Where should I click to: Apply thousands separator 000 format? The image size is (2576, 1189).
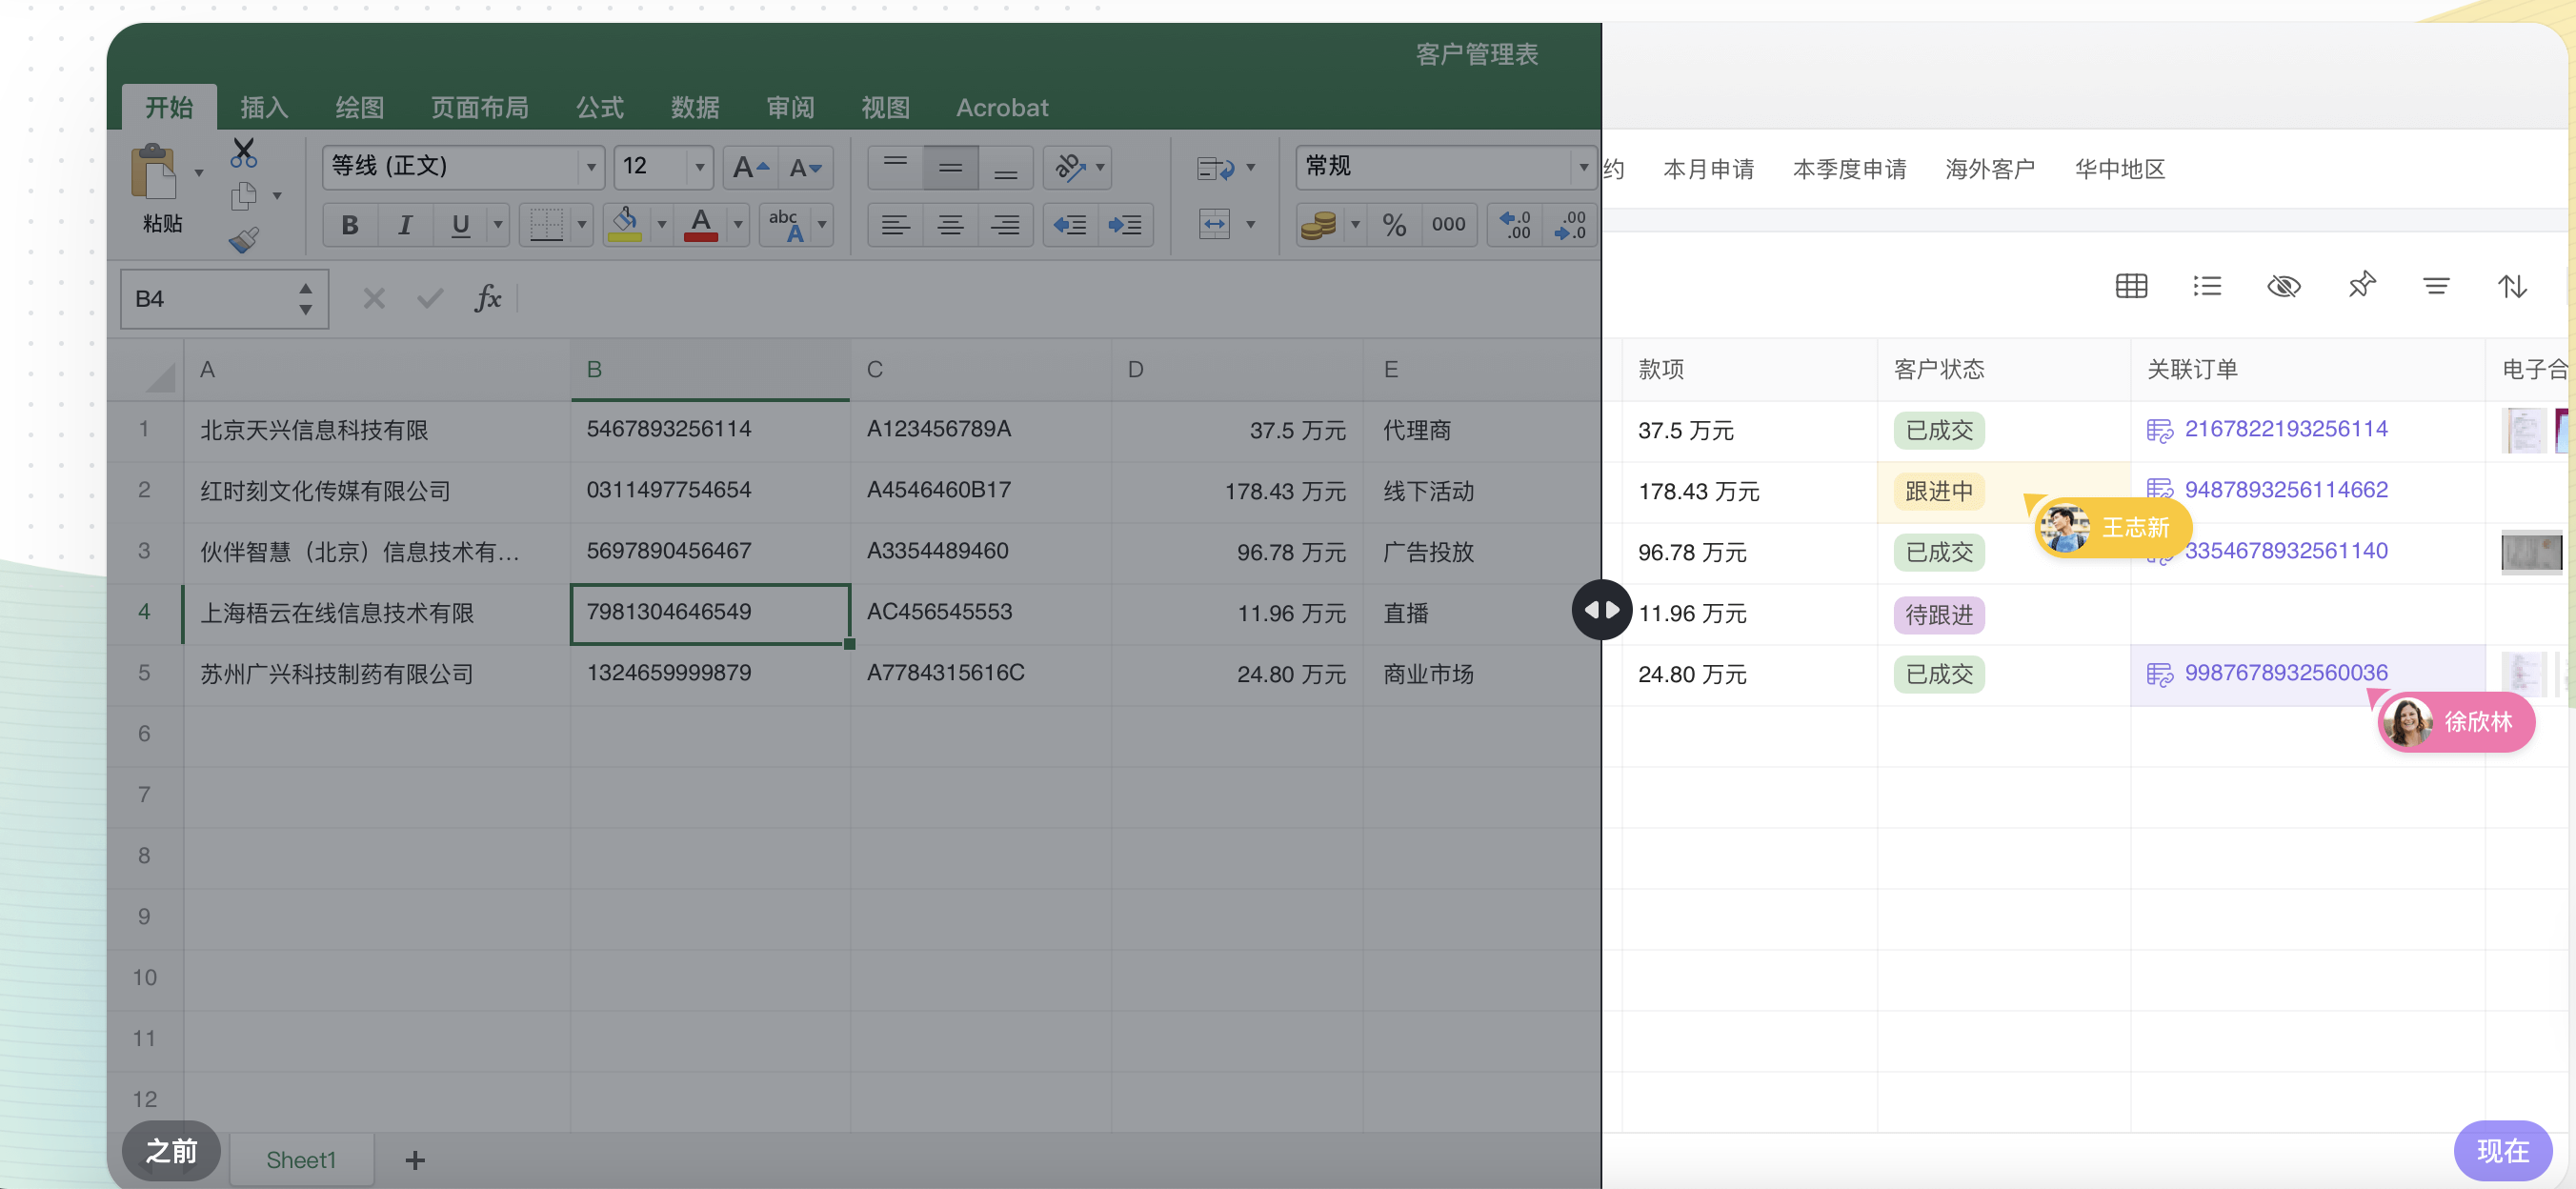[1448, 225]
